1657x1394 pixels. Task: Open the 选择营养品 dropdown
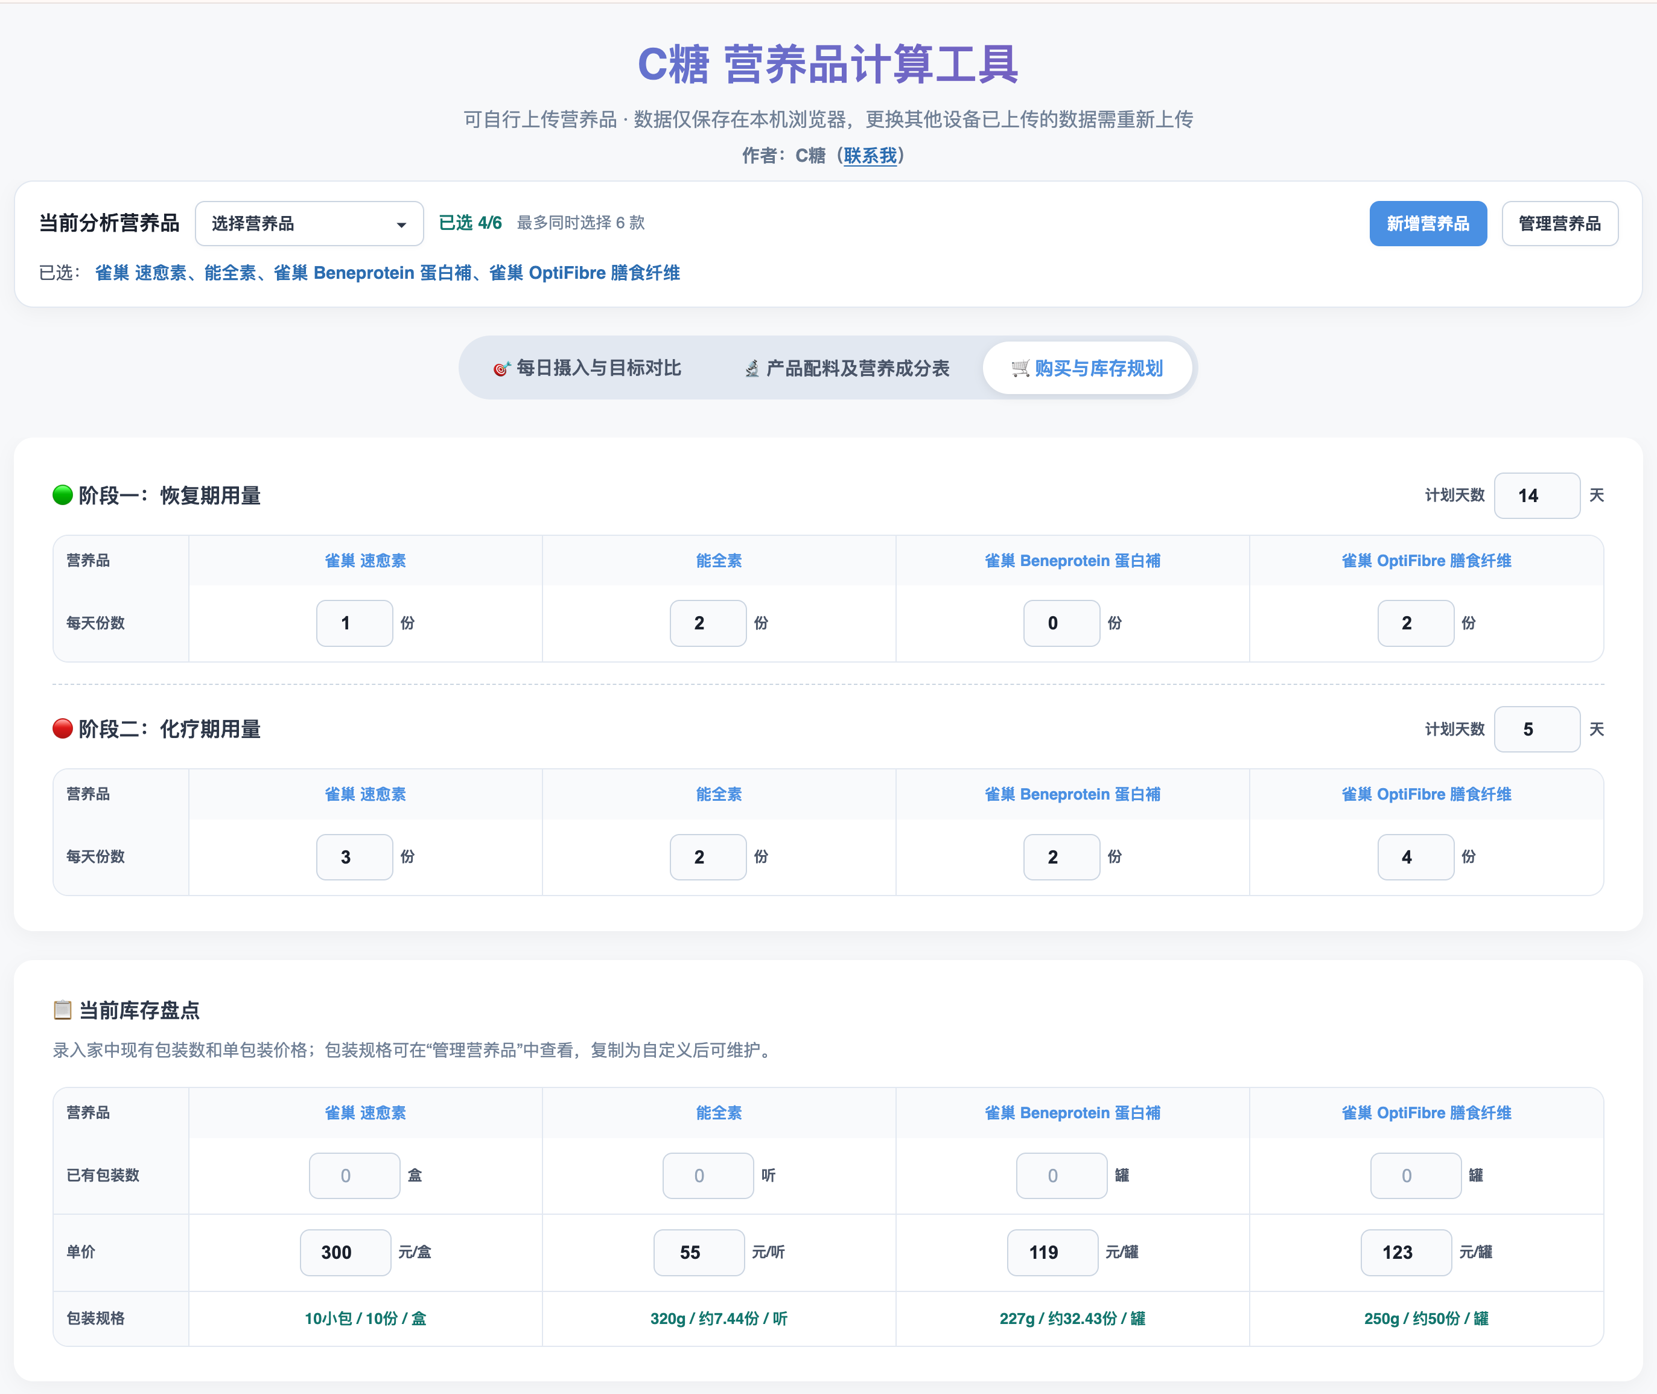click(x=309, y=224)
